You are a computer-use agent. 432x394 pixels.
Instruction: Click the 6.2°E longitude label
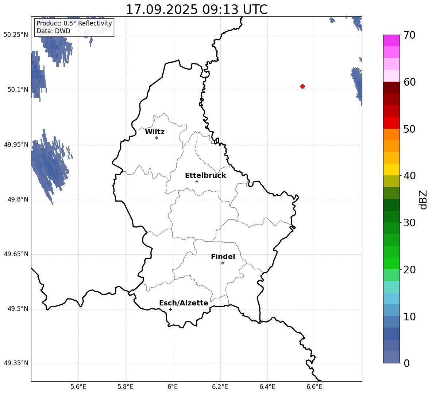pos(220,387)
